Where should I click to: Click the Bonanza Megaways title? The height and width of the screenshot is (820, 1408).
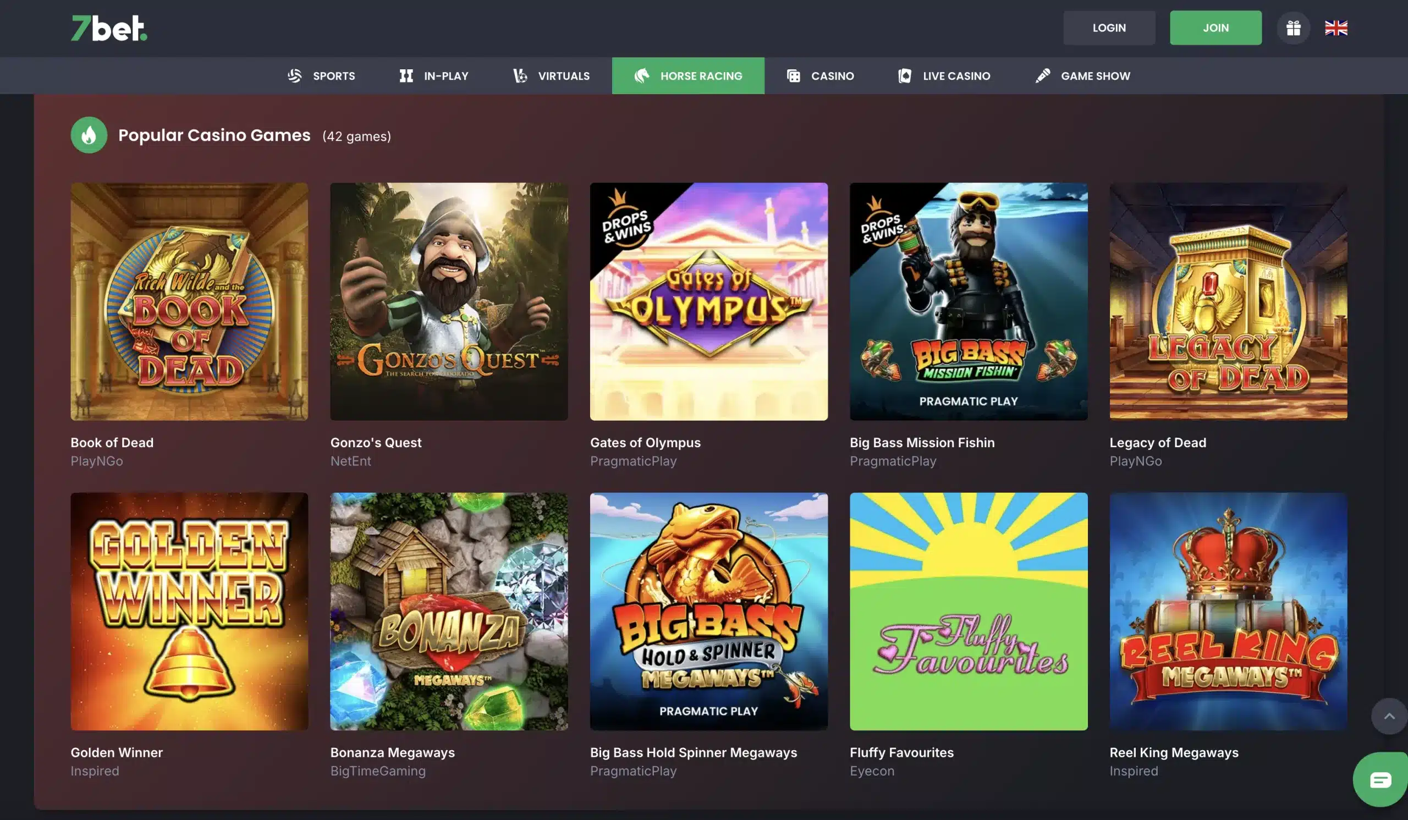(392, 752)
